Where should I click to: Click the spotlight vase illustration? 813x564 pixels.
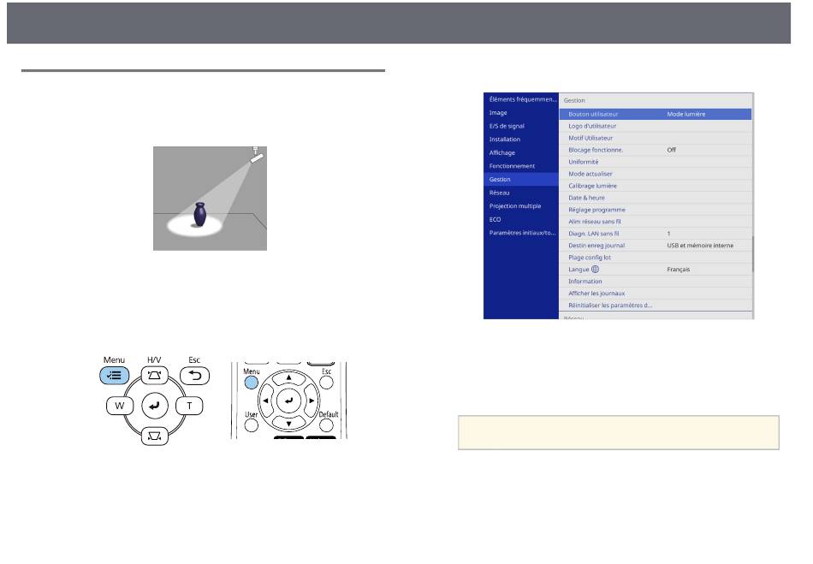tap(210, 199)
